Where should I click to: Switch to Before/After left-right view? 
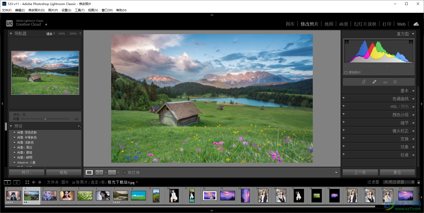coord(99,173)
